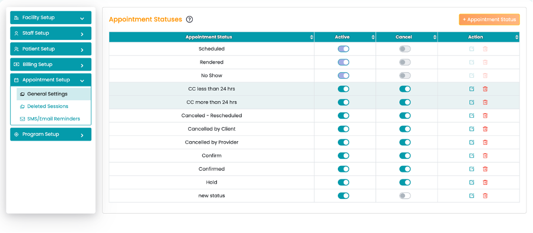
Task: Edit the Cancelled by Client status
Action: pos(472,129)
